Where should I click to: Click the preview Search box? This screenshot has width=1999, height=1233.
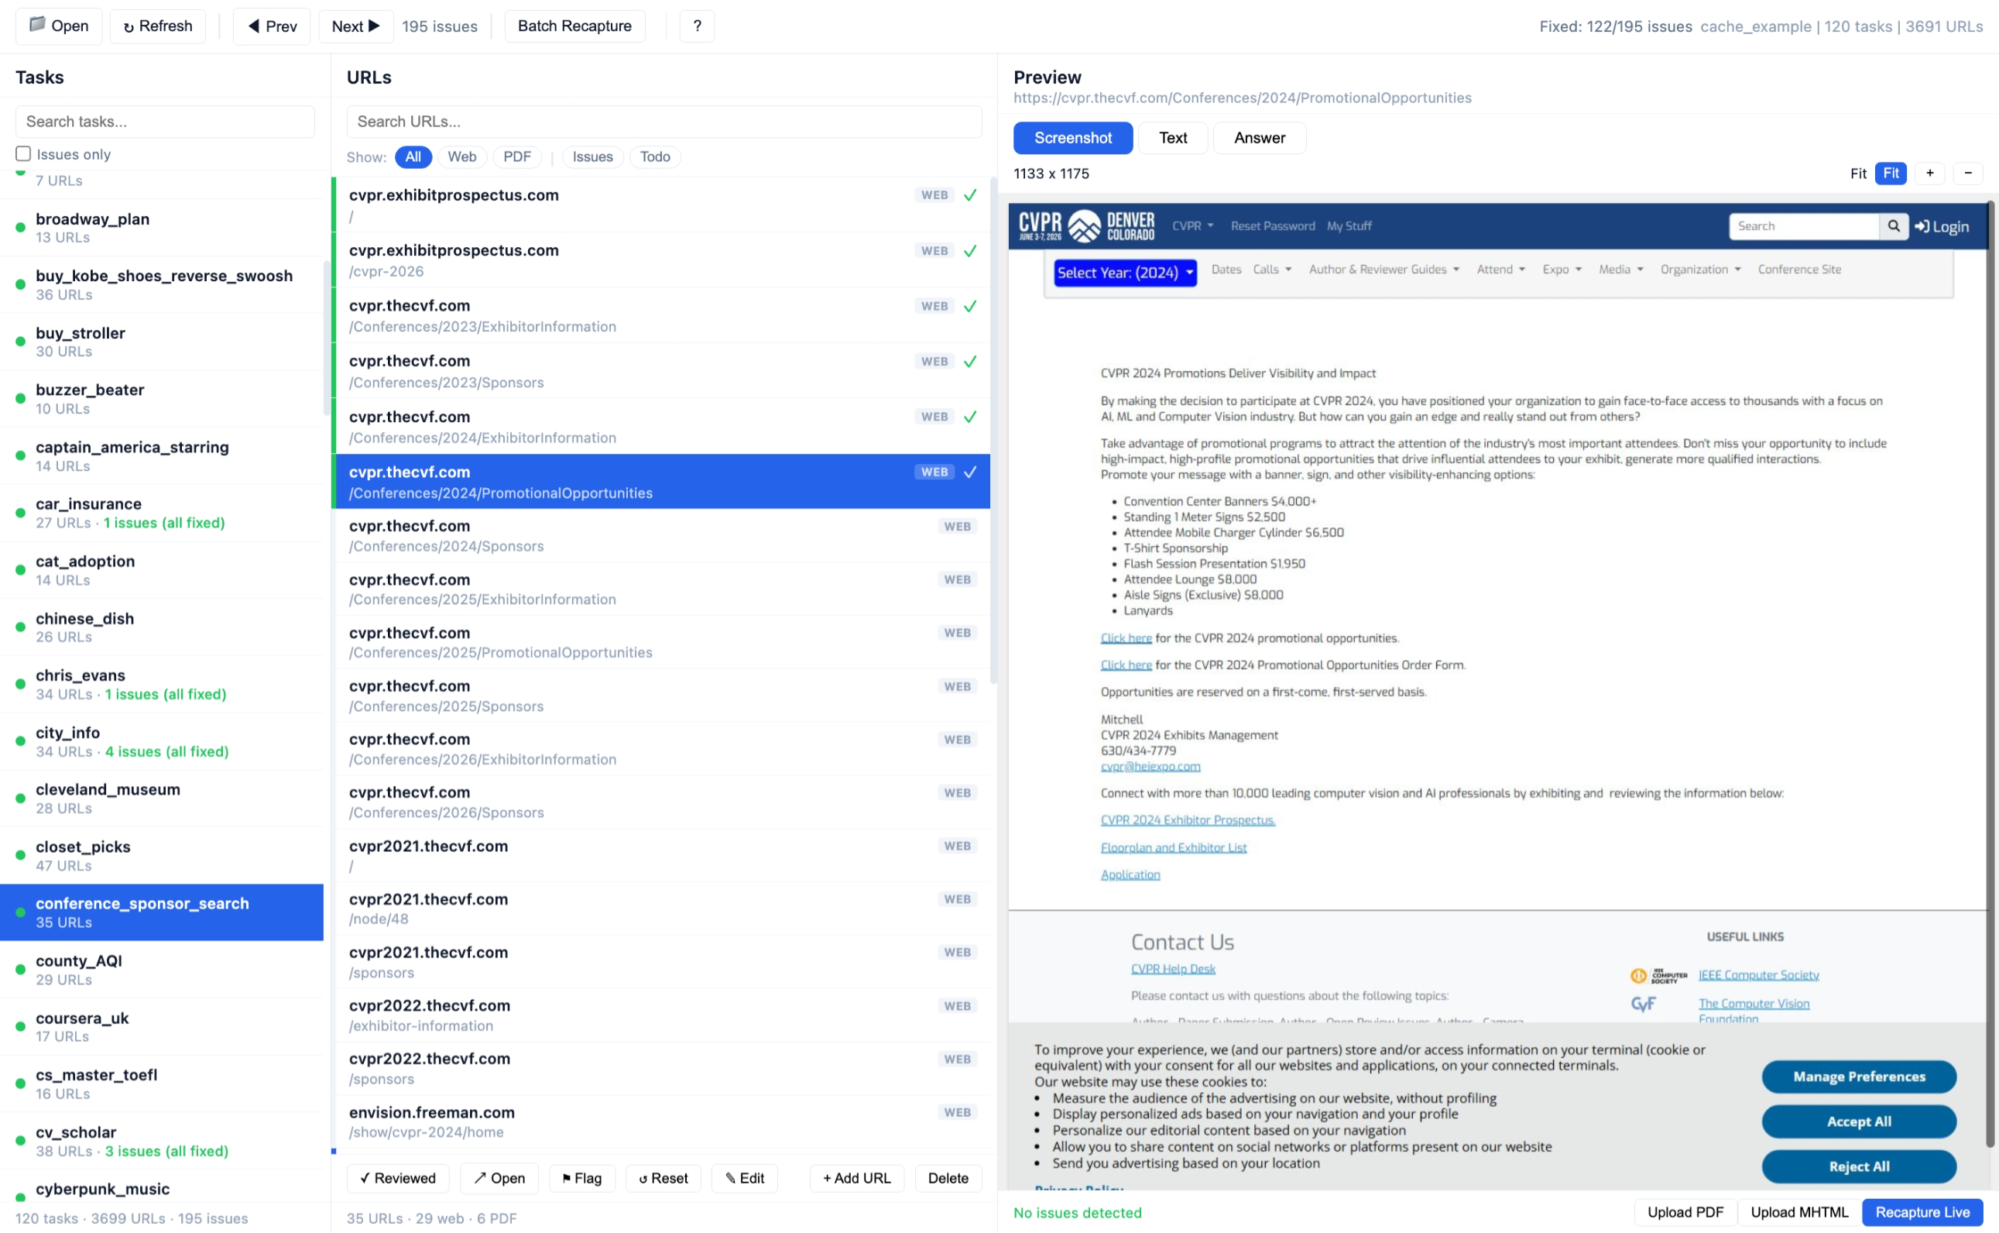pyautogui.click(x=1803, y=226)
